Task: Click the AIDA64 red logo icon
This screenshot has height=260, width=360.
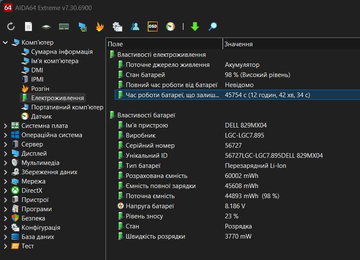Action: [8, 8]
